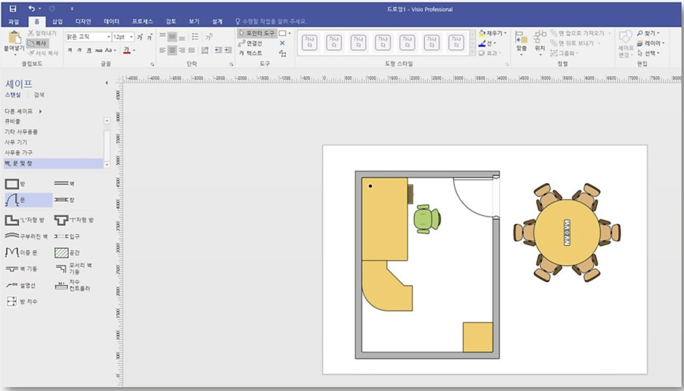Toggle bold text formatting

point(70,50)
